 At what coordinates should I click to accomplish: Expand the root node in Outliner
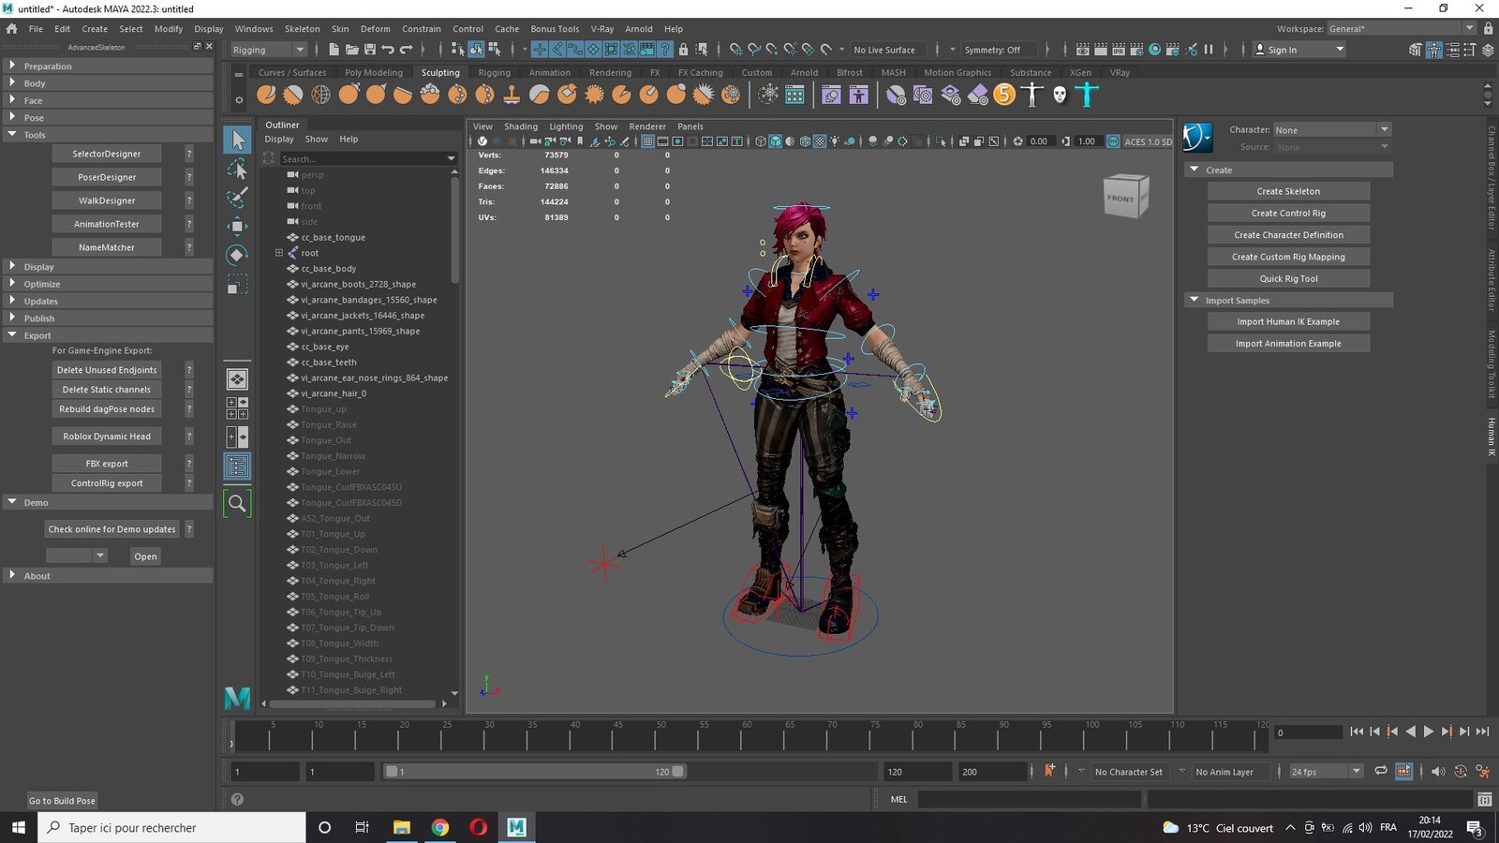[279, 253]
